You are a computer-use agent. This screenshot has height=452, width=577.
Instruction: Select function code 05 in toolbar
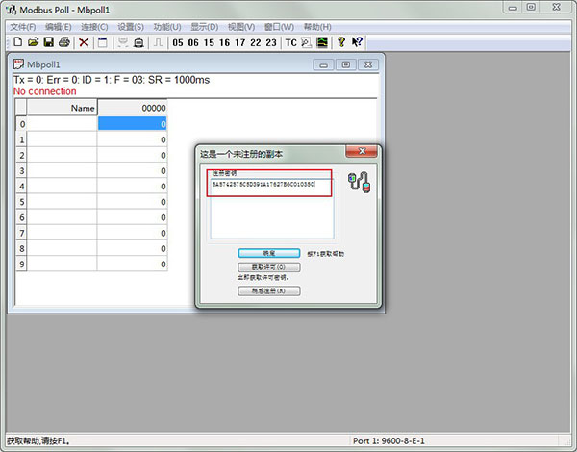point(178,42)
